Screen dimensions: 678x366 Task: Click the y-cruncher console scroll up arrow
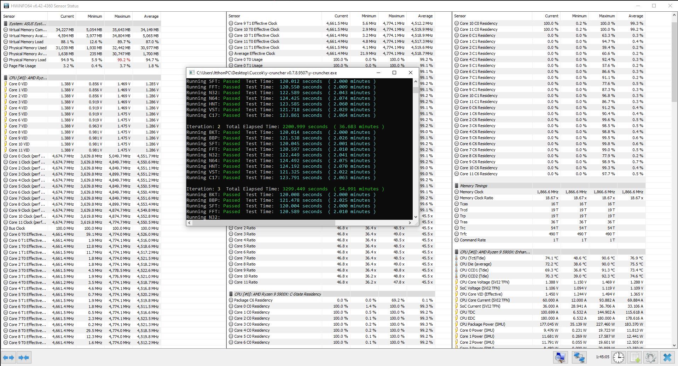415,82
